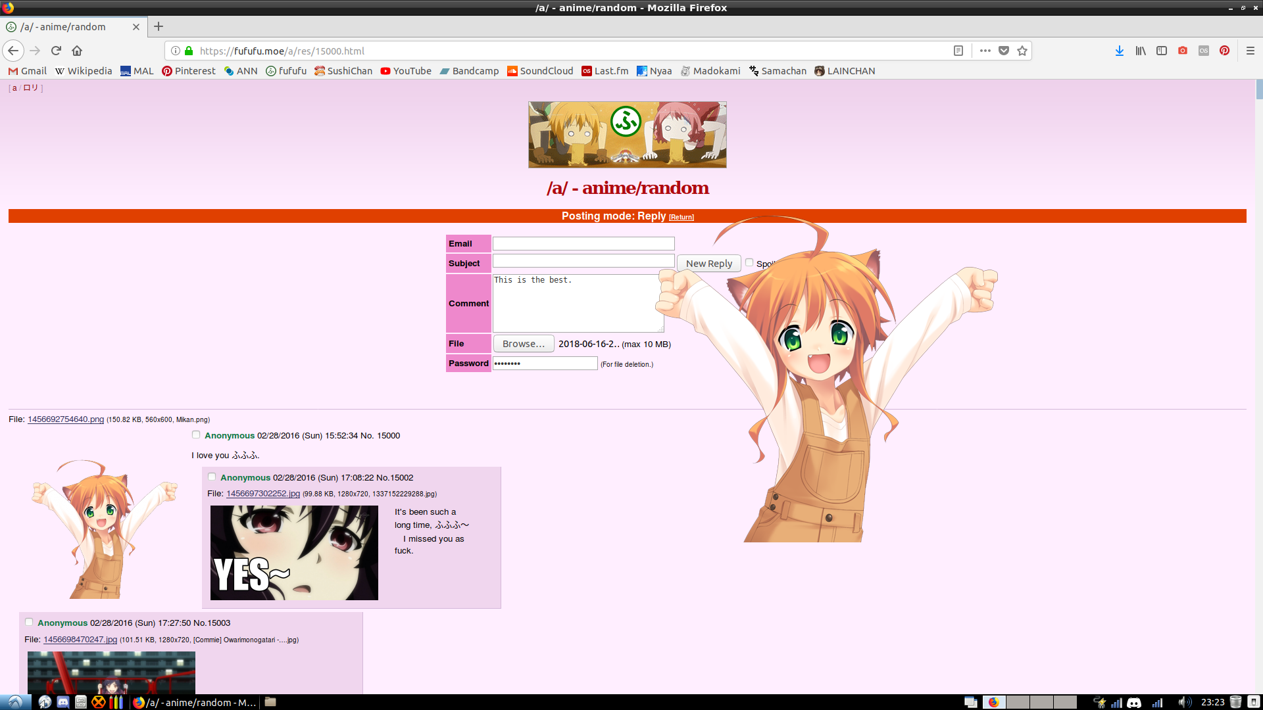Expand the Mikan cat-girl thumbnail image

coord(105,529)
